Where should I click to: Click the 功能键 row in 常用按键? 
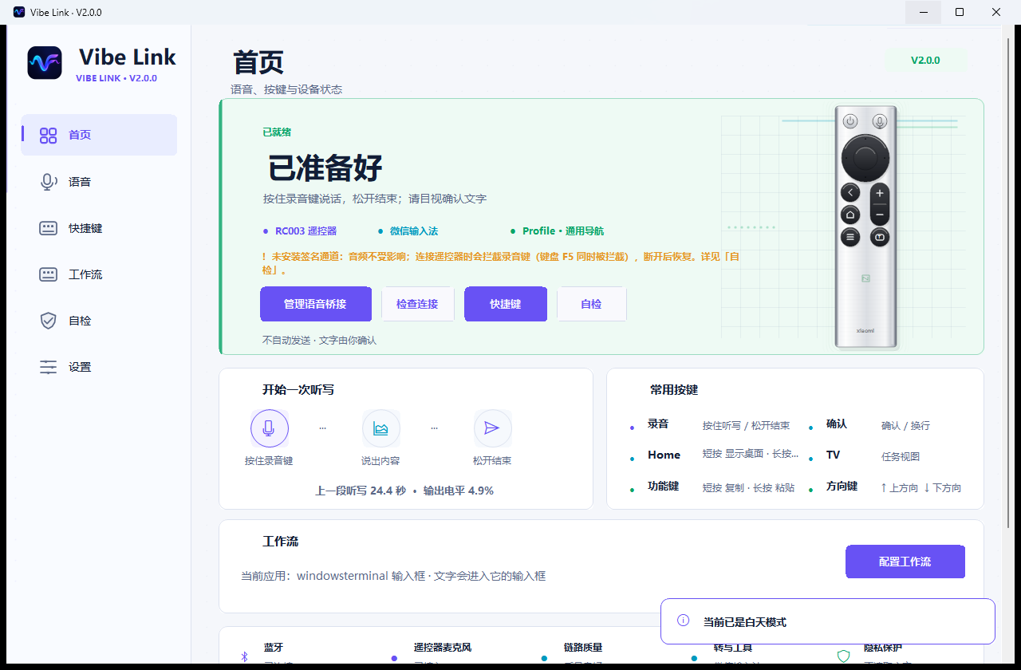click(x=715, y=487)
